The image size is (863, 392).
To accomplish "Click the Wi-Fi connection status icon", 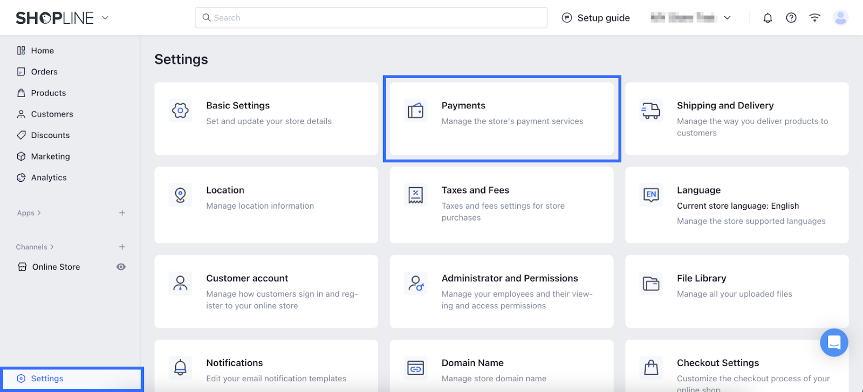I will pyautogui.click(x=815, y=18).
